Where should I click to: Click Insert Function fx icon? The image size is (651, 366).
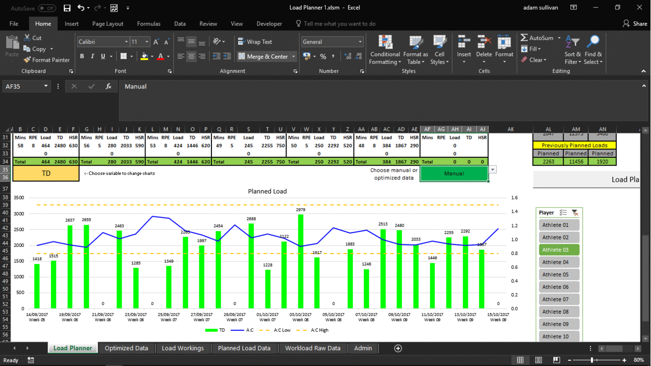(x=108, y=86)
